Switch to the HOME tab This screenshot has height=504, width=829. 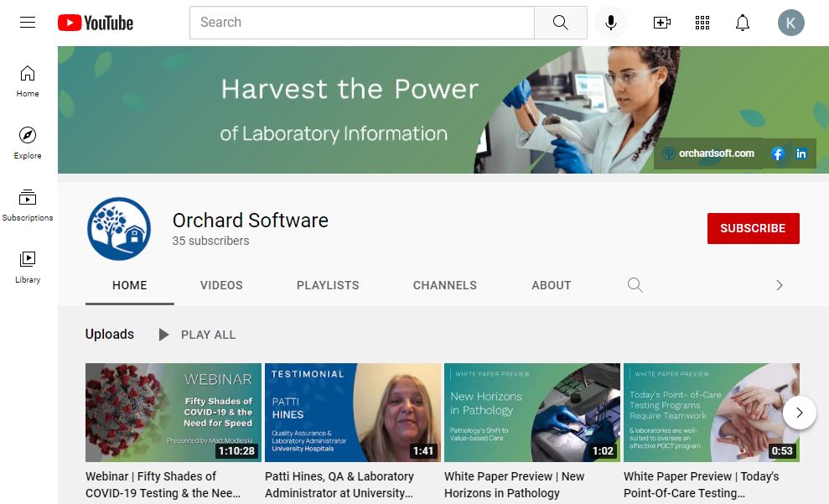[x=130, y=286]
